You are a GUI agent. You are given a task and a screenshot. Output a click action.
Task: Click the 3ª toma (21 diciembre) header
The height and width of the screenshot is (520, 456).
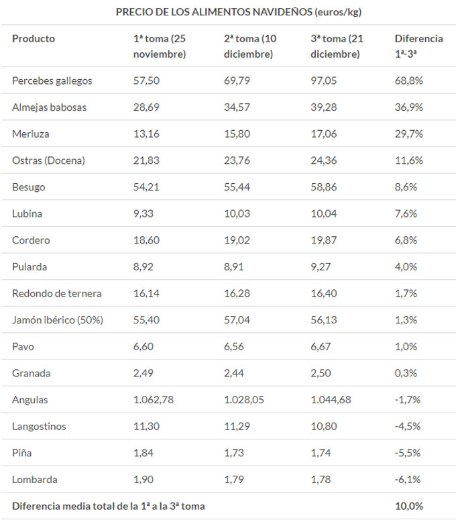click(337, 46)
